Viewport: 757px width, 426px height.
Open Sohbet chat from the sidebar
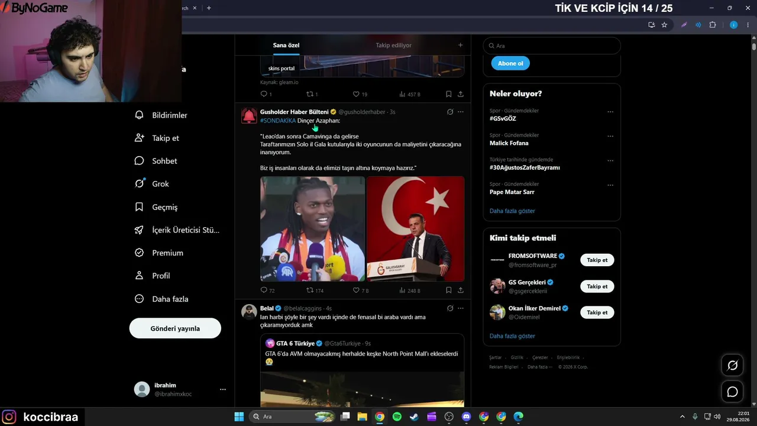[156, 161]
